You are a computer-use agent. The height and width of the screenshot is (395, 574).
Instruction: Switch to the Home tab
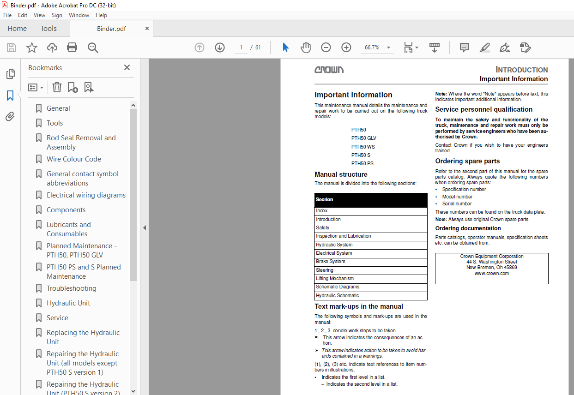click(x=17, y=29)
